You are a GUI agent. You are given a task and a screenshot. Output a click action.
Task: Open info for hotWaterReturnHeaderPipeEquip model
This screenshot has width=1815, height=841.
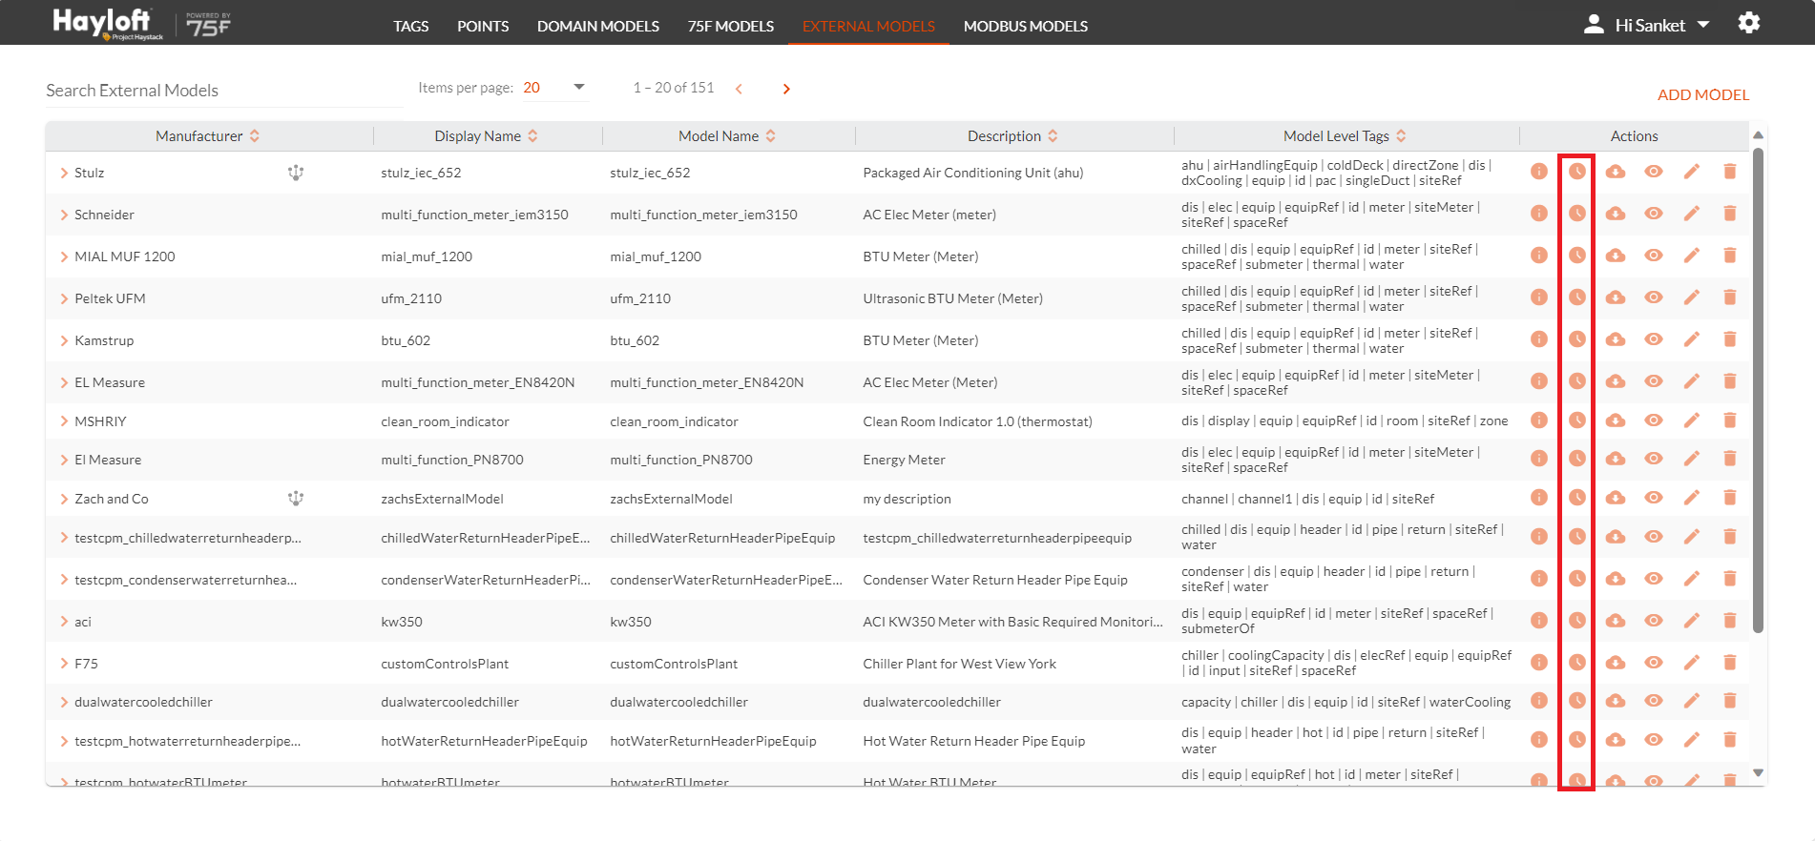(x=1539, y=740)
